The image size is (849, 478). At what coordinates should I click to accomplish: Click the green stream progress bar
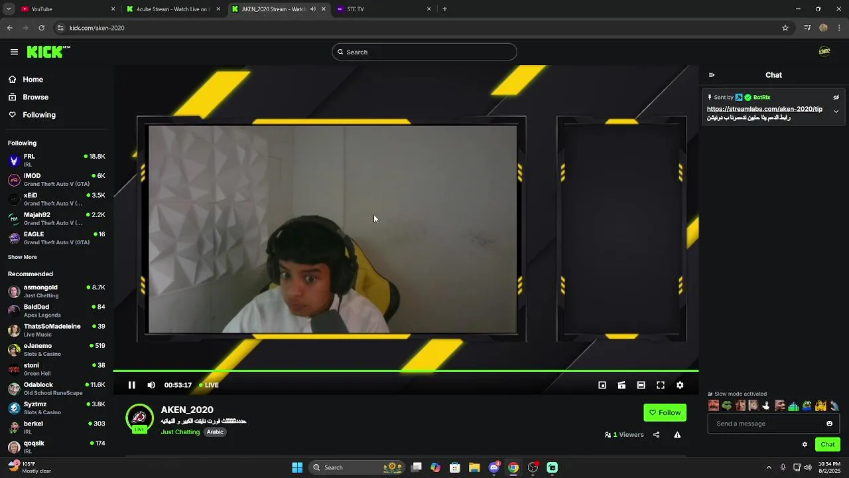coord(405,370)
